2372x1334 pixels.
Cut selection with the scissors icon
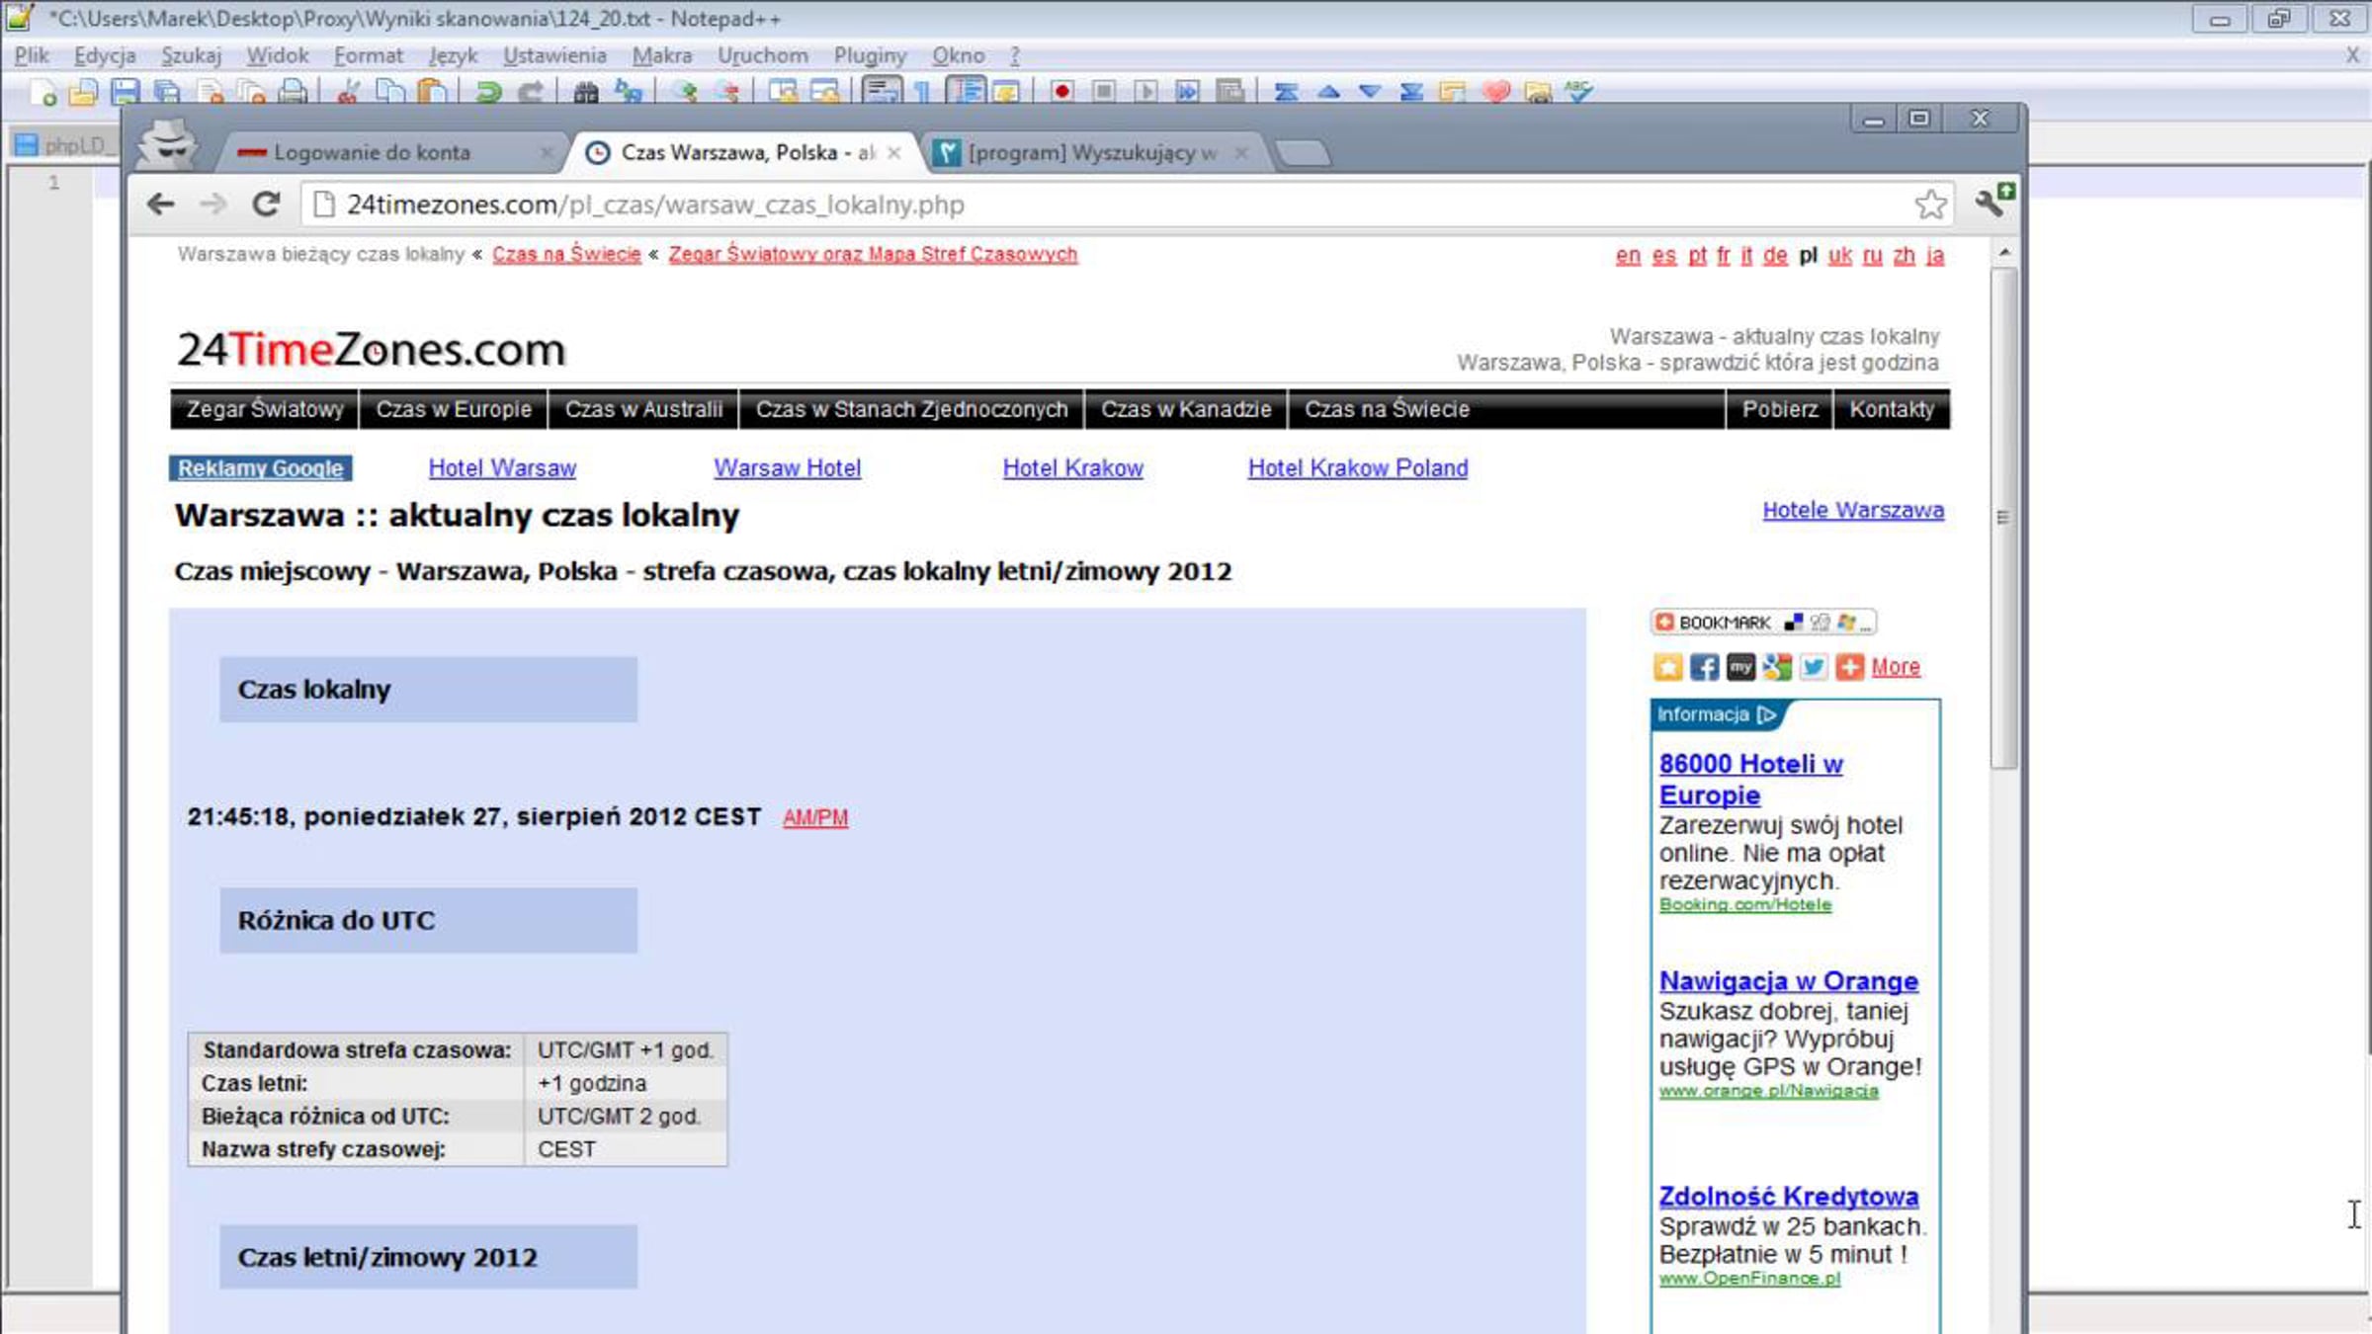pos(348,93)
